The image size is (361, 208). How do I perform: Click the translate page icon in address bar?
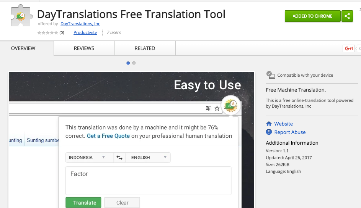[x=209, y=108]
